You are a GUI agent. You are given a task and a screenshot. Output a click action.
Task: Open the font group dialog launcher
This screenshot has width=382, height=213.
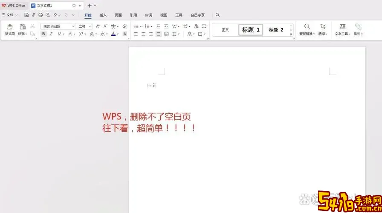[x=128, y=39]
